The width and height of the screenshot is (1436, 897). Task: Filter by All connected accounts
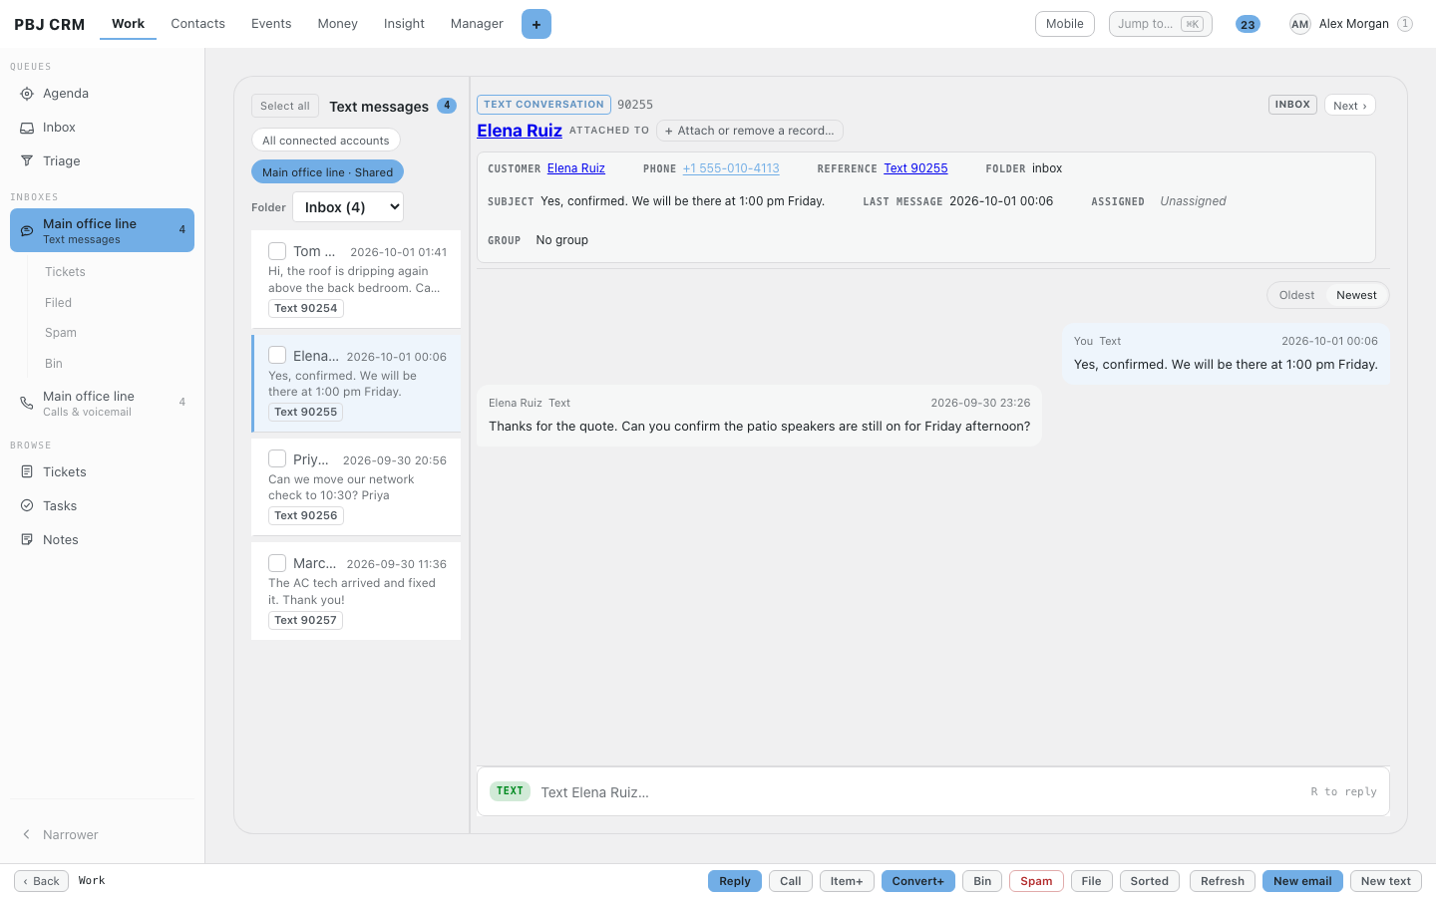click(326, 141)
